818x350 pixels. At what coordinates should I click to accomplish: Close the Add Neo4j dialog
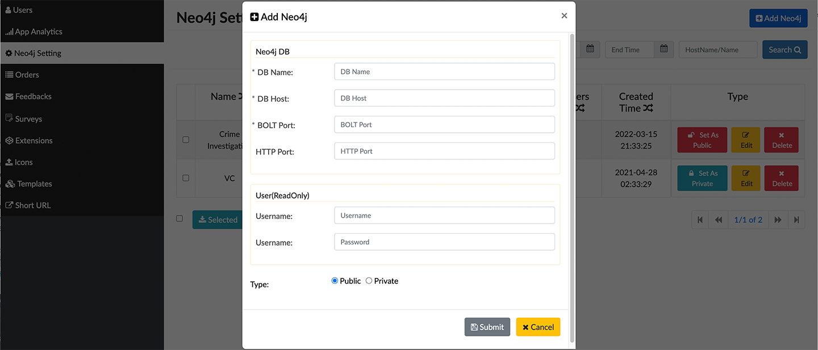(x=564, y=16)
